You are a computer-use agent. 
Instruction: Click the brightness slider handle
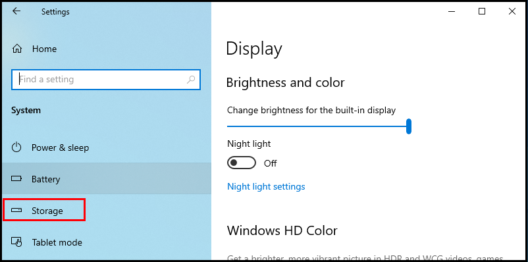[408, 126]
